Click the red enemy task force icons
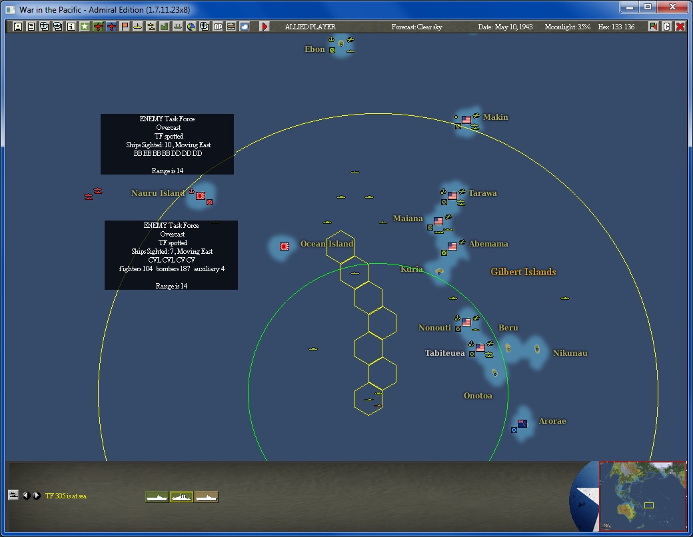 click(93, 194)
